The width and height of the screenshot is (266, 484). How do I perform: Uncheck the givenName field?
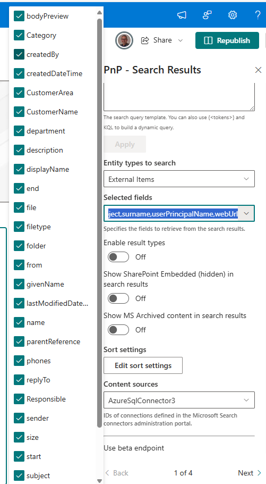(19, 284)
